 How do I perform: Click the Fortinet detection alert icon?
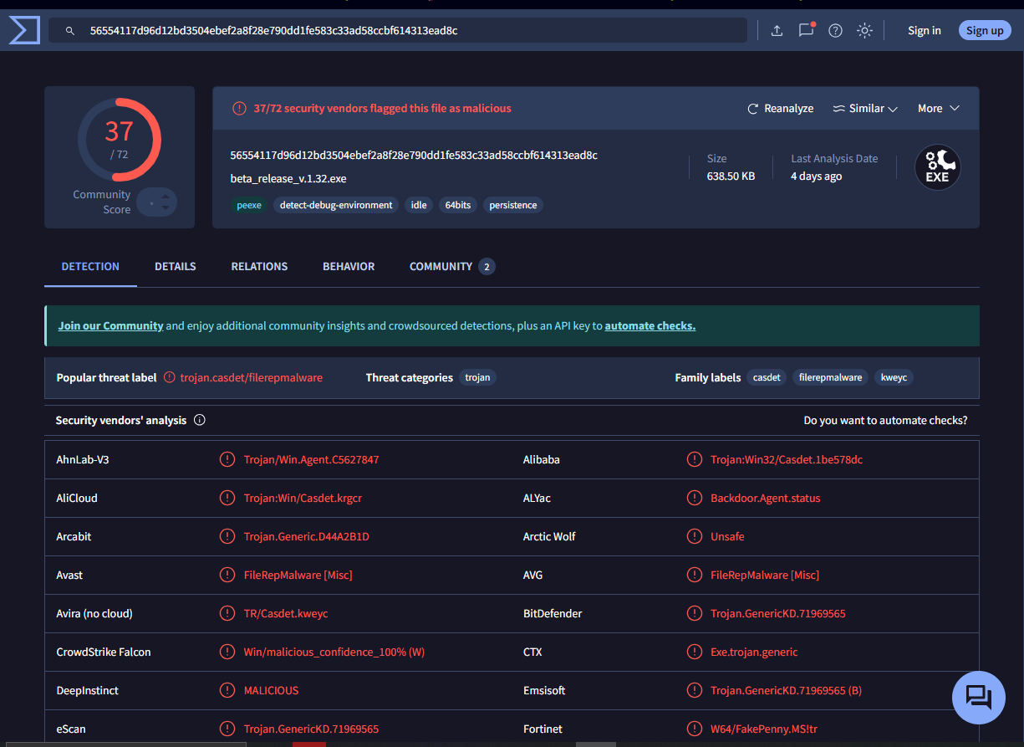694,729
